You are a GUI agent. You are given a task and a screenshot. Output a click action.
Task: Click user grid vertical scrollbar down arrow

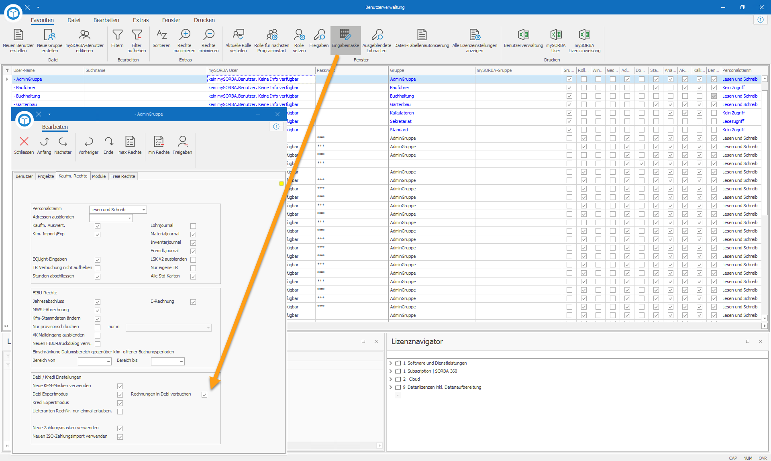click(765, 318)
